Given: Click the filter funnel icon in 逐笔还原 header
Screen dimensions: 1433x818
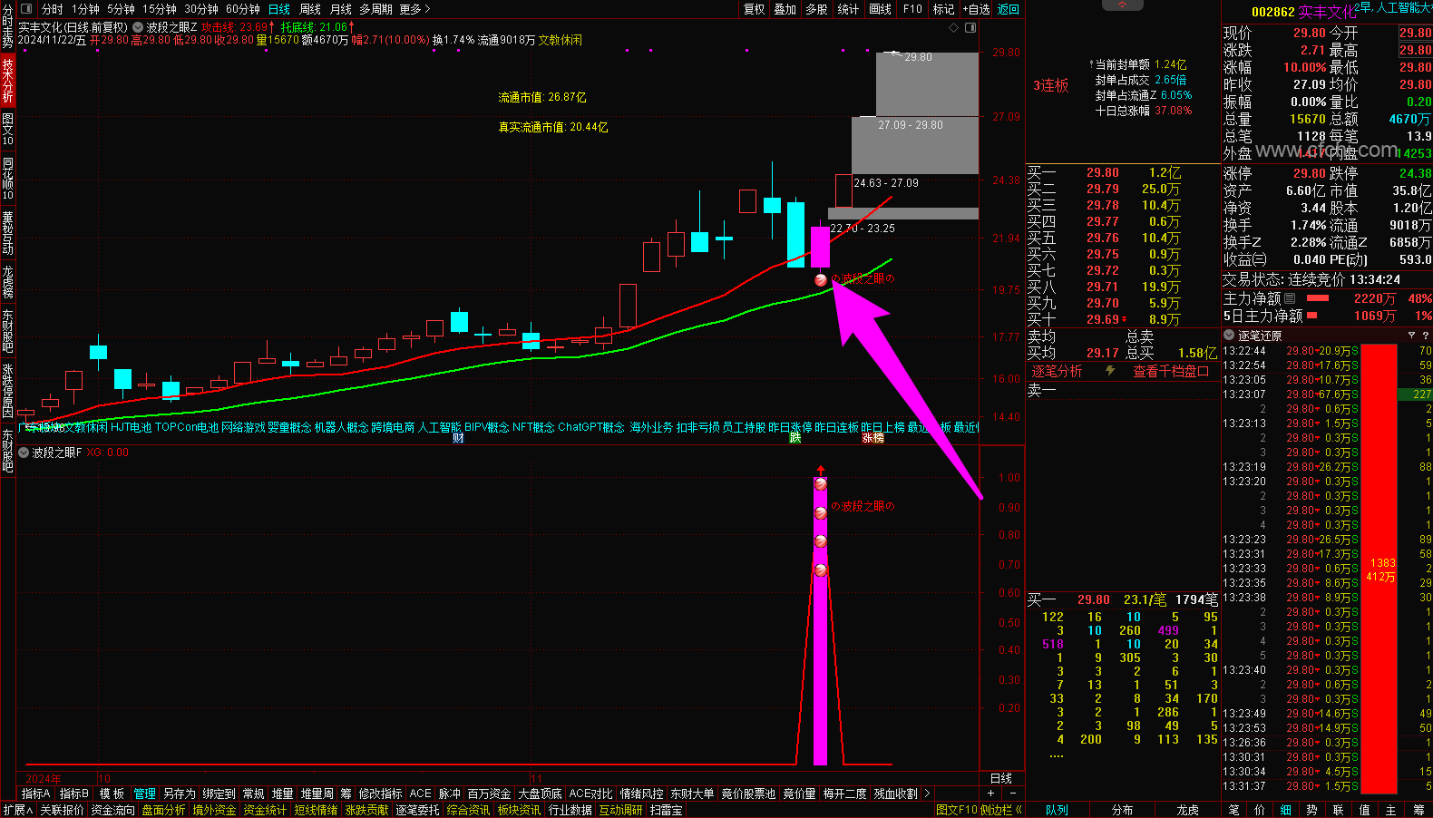Looking at the screenshot, I should [1411, 336].
